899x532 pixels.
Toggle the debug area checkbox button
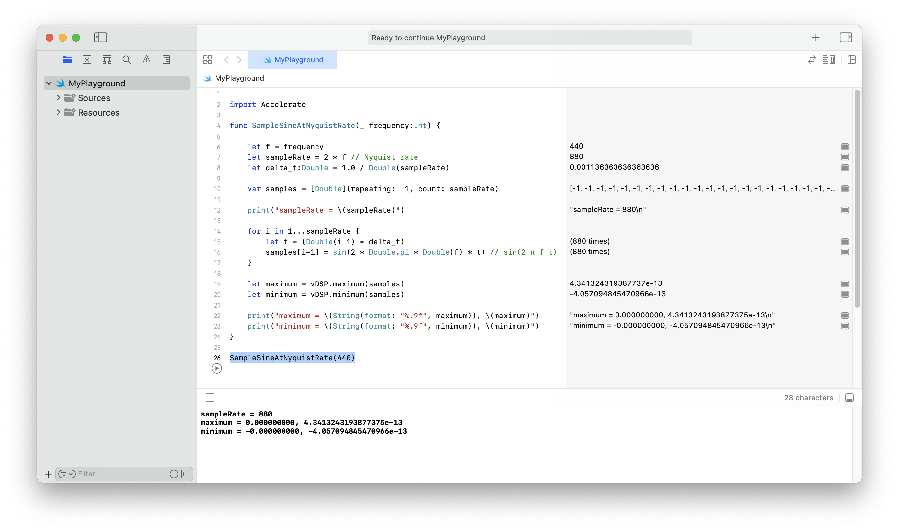click(210, 398)
